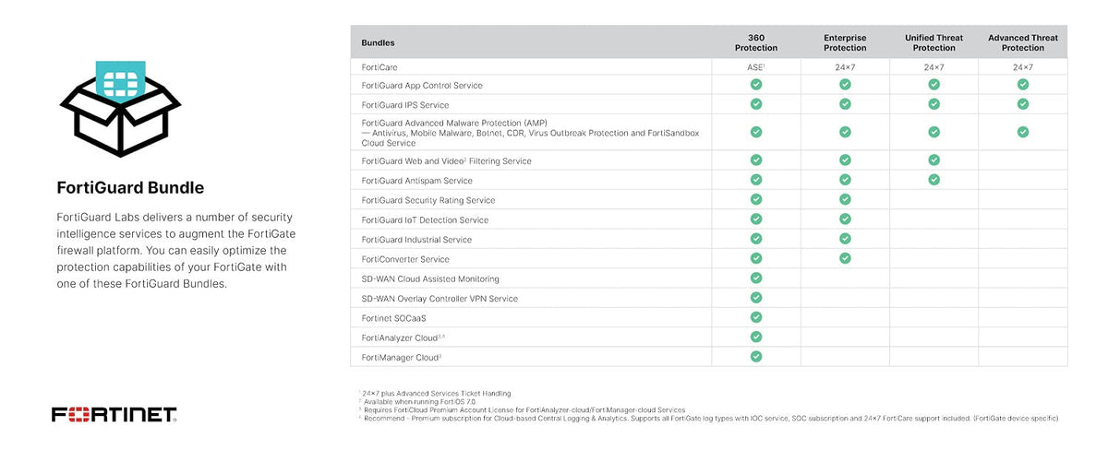This screenshot has height=450, width=1108.
Task: Select the 360 Protection column header
Action: pyautogui.click(x=756, y=42)
